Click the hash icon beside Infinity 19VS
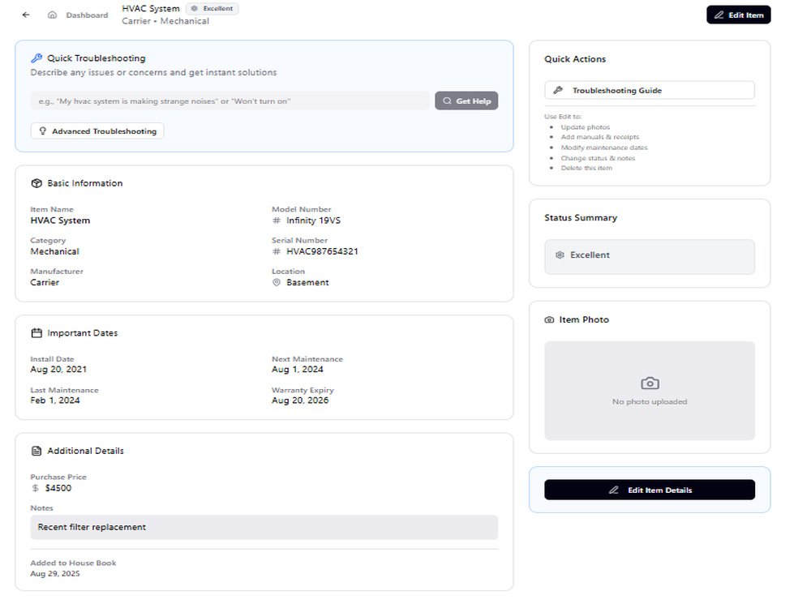Screen dimensions: 811x608 277,221
